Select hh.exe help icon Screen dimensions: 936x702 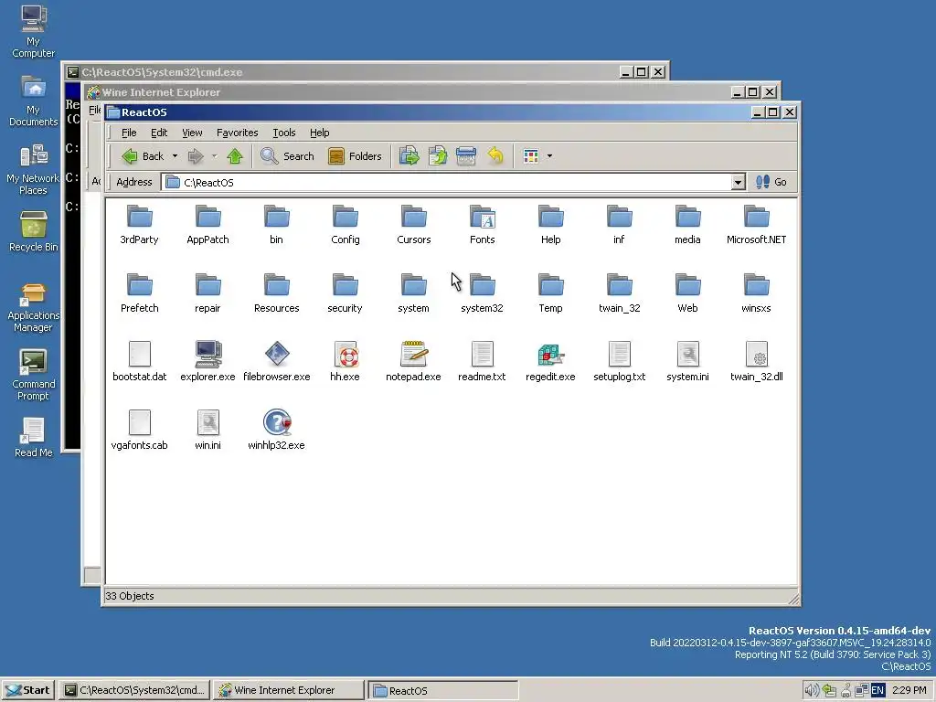[x=345, y=354]
